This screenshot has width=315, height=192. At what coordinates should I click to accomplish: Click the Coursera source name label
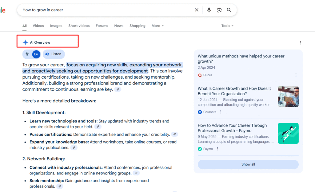(210, 112)
